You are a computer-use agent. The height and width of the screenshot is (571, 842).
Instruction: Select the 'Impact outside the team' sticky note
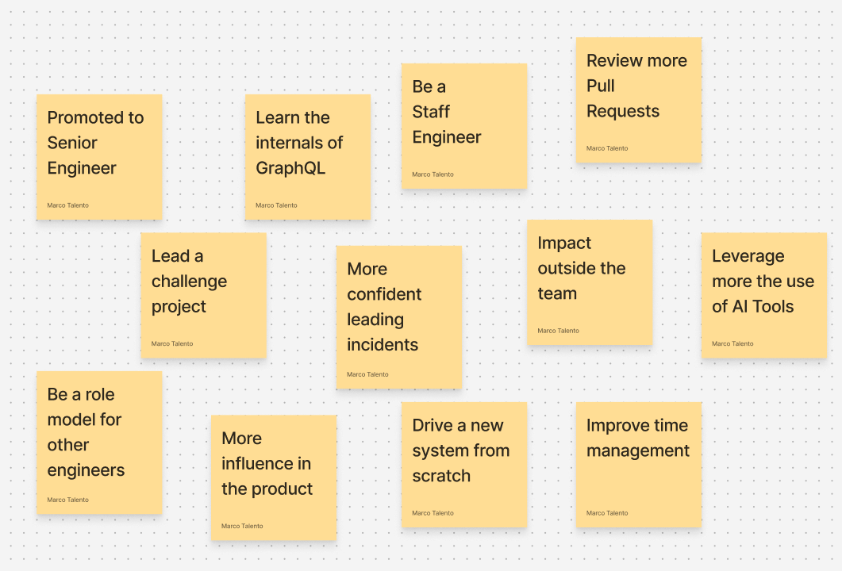coord(589,282)
